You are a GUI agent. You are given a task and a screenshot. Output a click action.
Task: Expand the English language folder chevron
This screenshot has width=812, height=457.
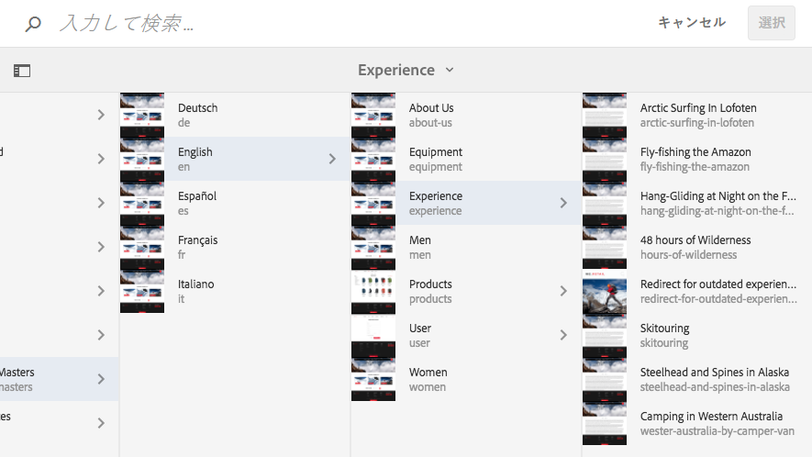pyautogui.click(x=332, y=159)
